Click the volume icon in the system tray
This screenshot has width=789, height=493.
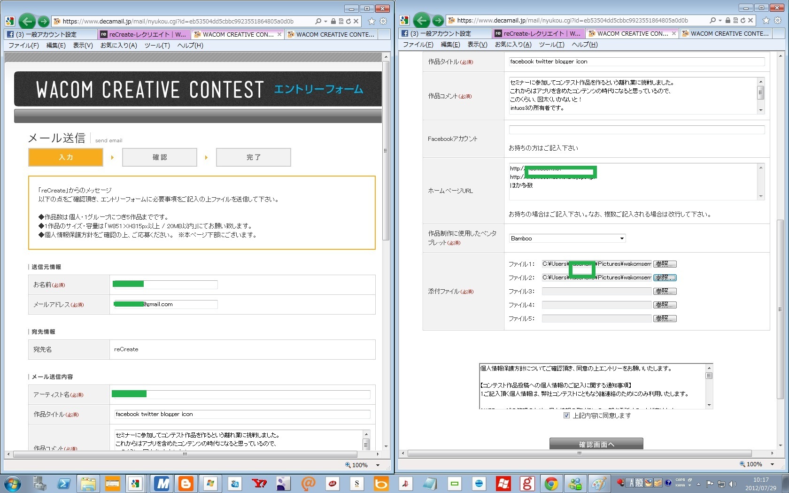(732, 484)
